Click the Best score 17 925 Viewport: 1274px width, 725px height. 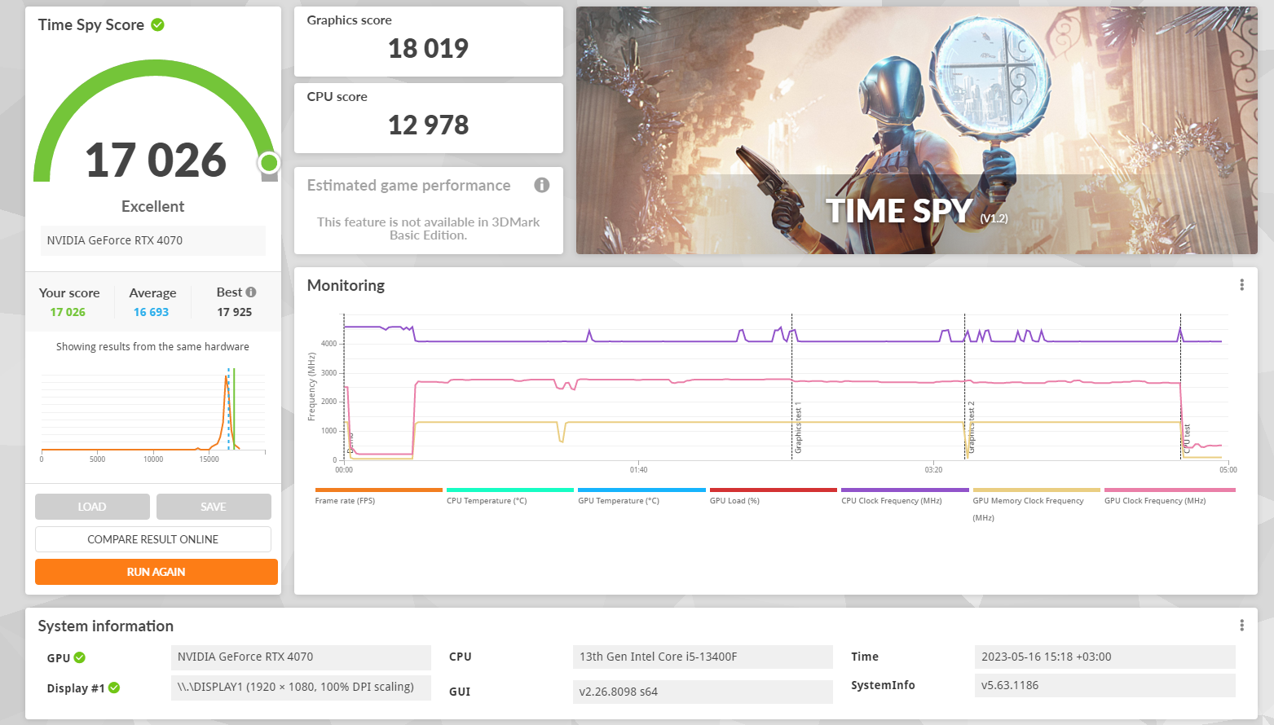point(235,312)
